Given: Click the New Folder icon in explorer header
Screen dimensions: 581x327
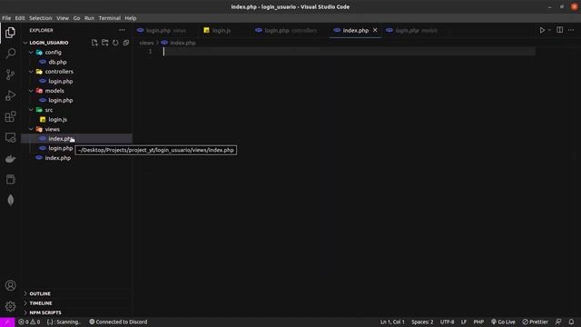Looking at the screenshot, I should coord(105,43).
